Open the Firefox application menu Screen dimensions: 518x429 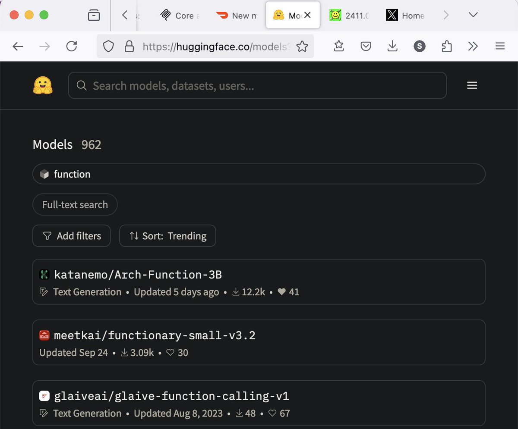pyautogui.click(x=500, y=46)
